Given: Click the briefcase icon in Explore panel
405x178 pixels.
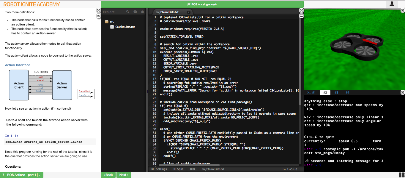Looking at the screenshot, I should (135, 12).
